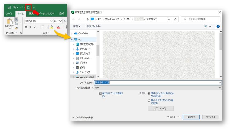Click the Save icon in Excel quick access toolbar

coord(9,8)
